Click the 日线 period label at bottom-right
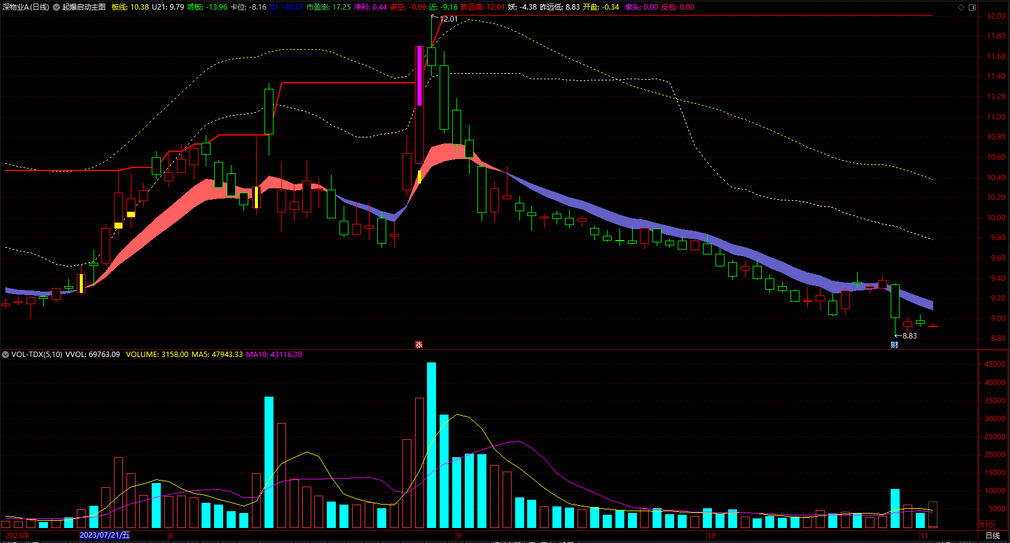Image resolution: width=1010 pixels, height=543 pixels. (993, 535)
